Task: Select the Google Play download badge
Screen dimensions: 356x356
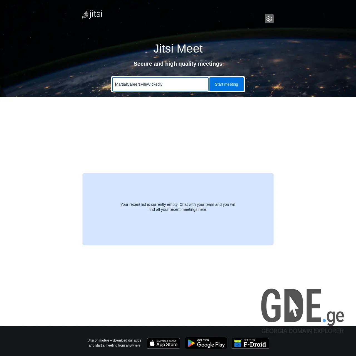Action: pos(206,343)
